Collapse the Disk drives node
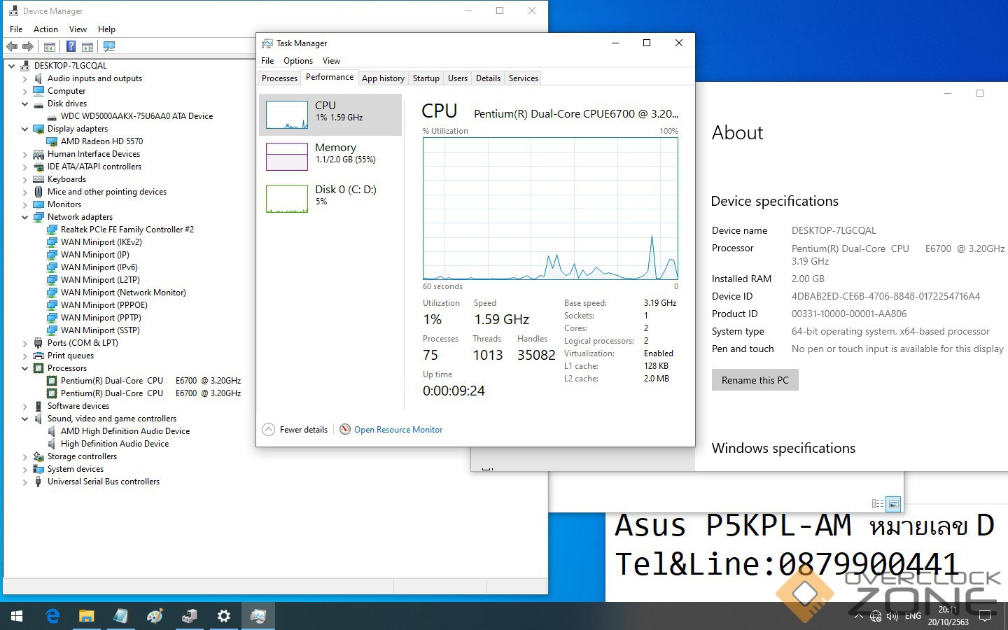 [25, 104]
